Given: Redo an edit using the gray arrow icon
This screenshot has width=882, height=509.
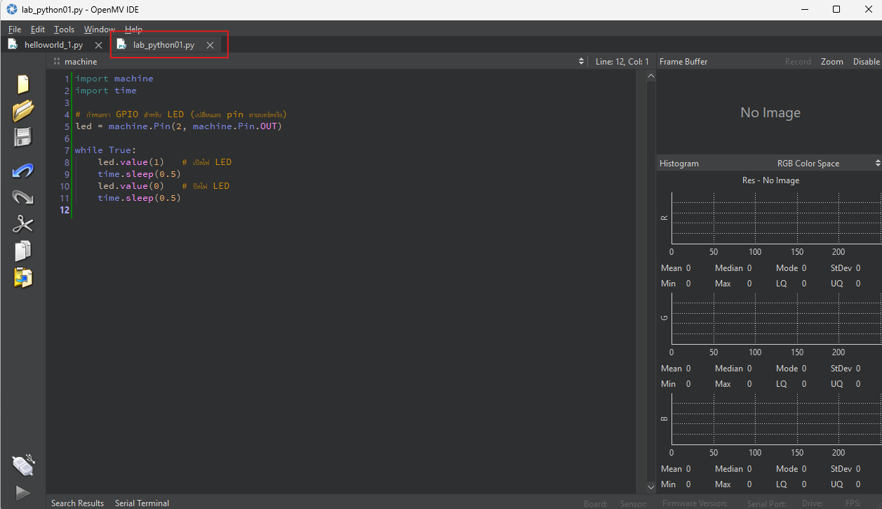Looking at the screenshot, I should coord(23,197).
